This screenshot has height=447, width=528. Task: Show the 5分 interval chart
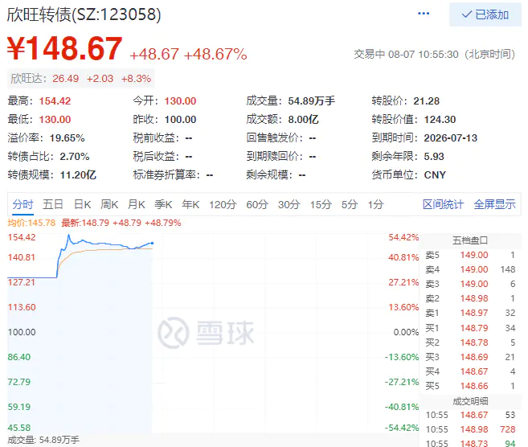click(350, 204)
